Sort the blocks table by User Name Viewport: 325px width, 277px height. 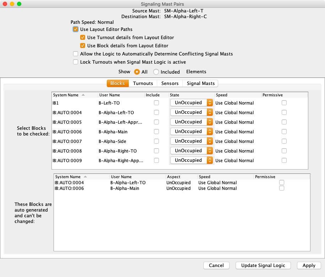(109, 95)
